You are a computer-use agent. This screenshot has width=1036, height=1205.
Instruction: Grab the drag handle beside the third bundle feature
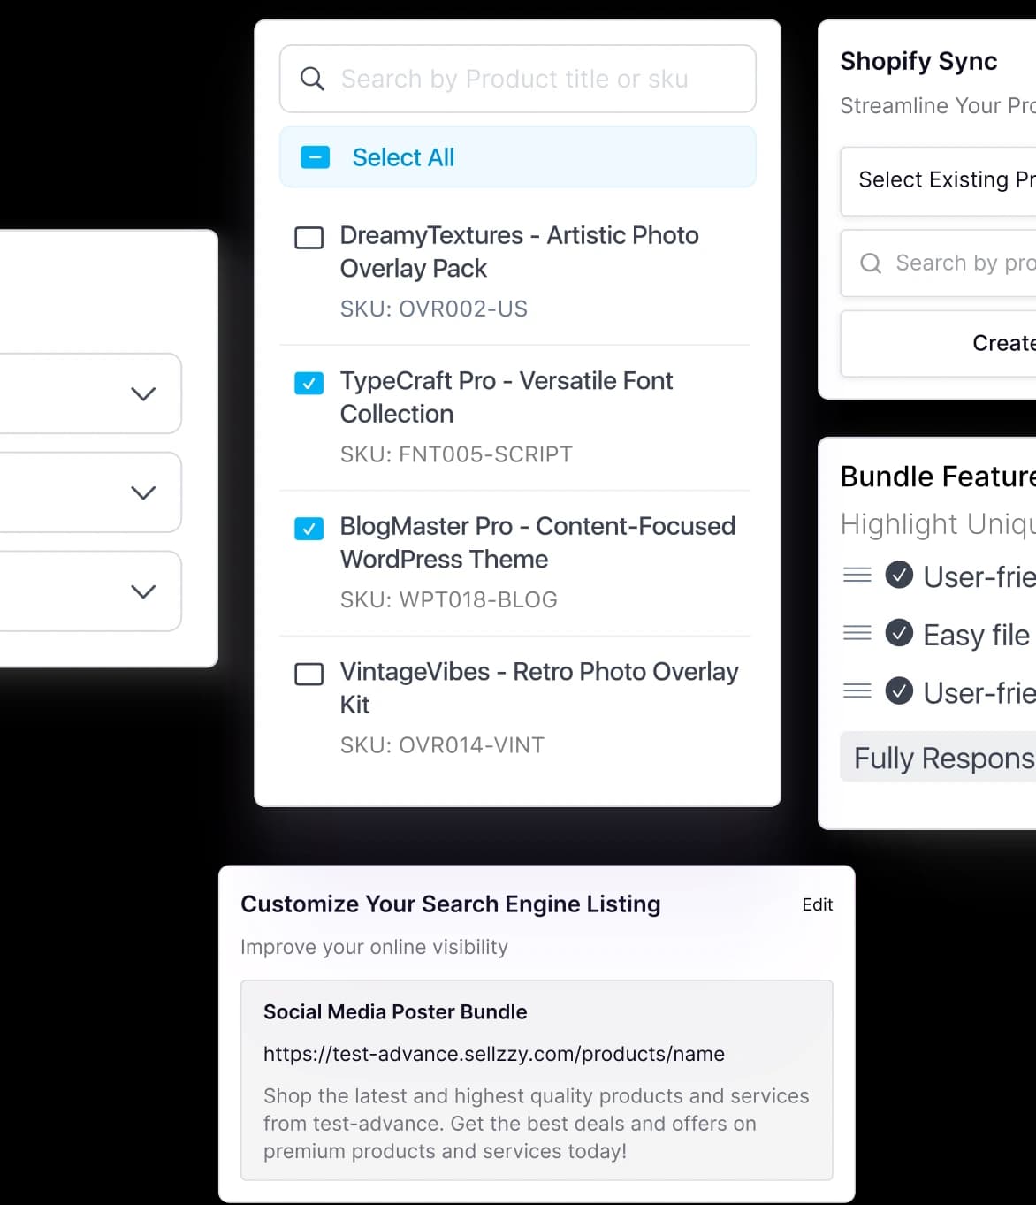click(x=857, y=691)
